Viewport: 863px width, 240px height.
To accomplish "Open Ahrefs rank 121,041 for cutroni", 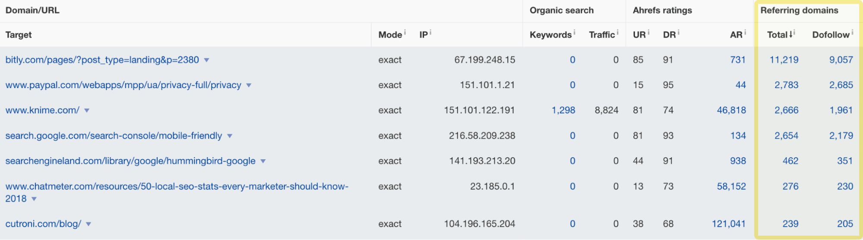I will (x=729, y=224).
